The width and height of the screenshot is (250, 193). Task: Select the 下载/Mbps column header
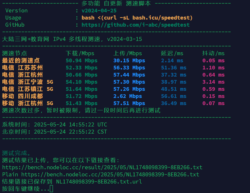pos(80,53)
